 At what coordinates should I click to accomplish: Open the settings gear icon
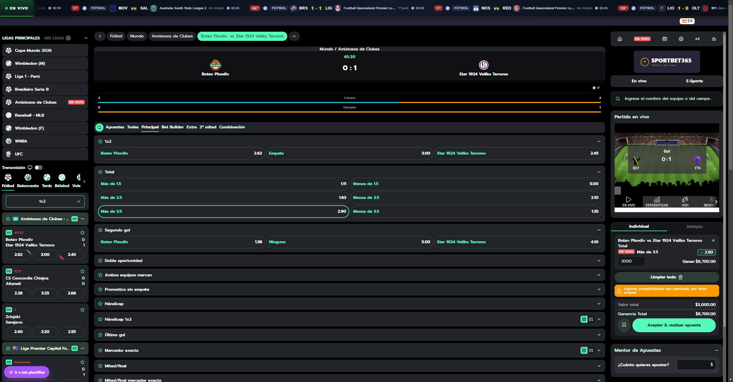tap(681, 39)
